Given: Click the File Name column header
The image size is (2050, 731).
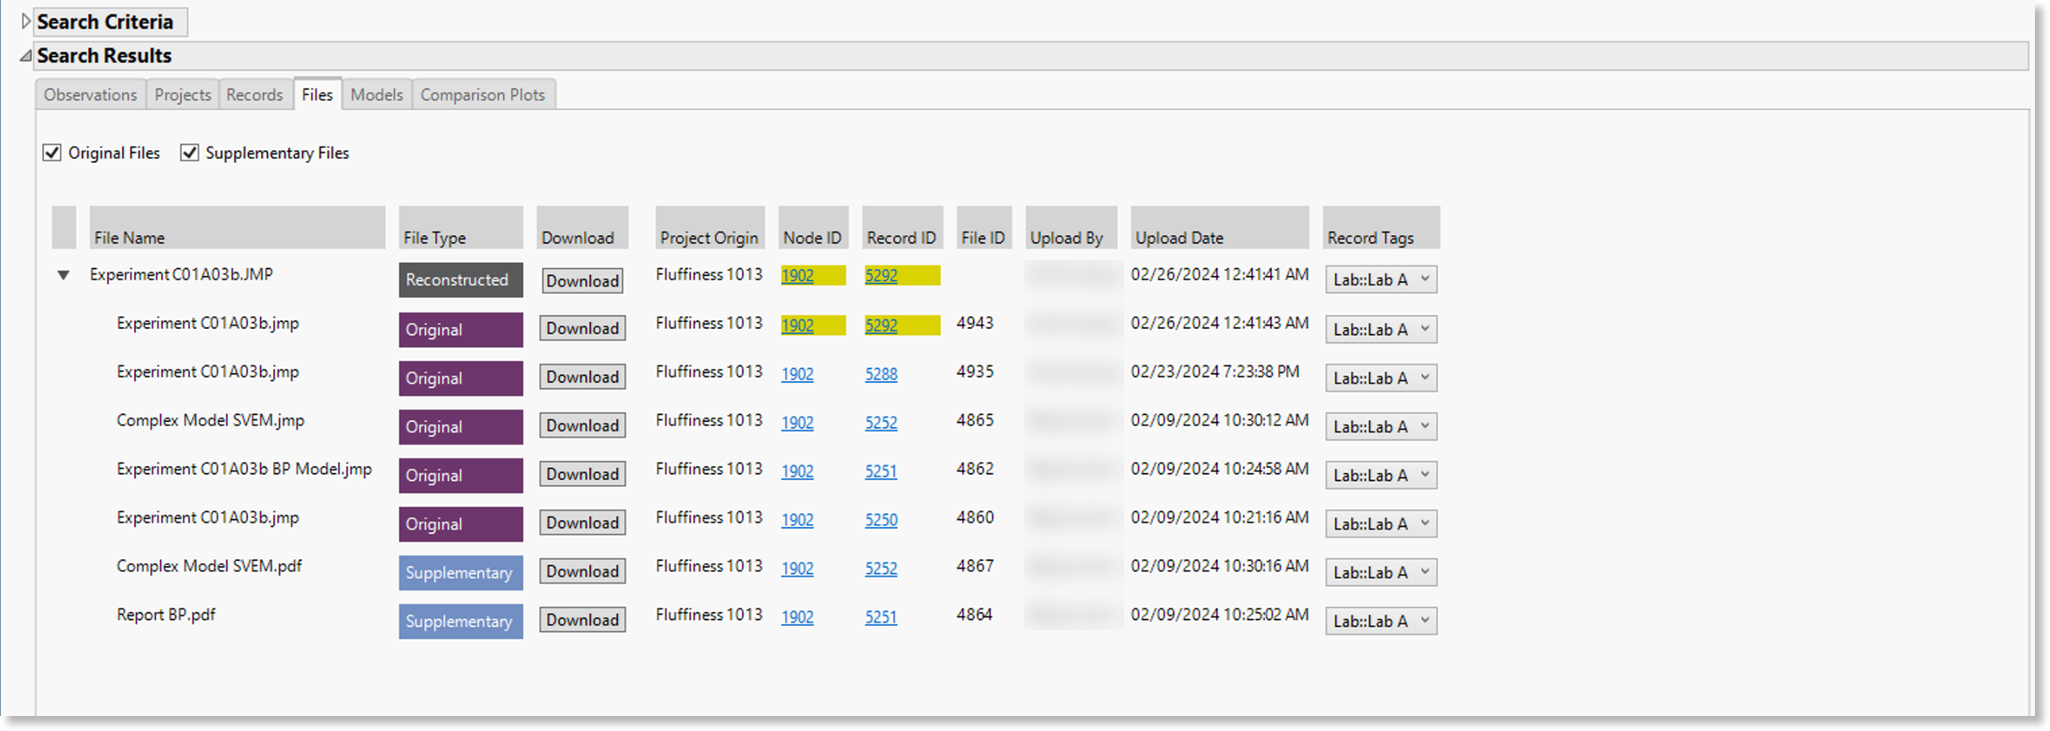Looking at the screenshot, I should [237, 227].
